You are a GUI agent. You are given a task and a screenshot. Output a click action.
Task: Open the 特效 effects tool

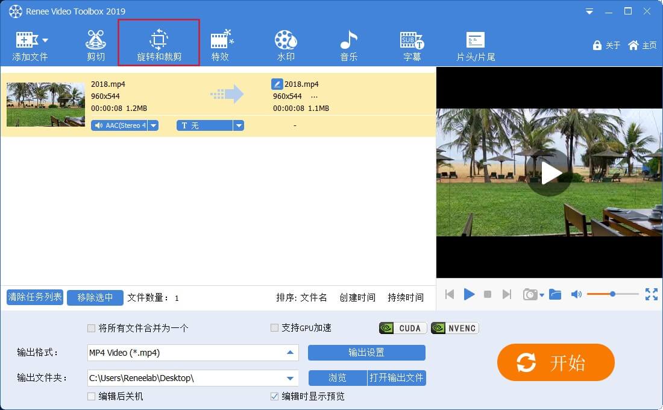[x=221, y=46]
